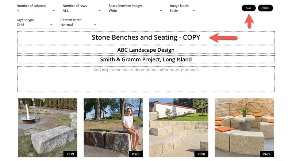Select the girl sitting on wall image

point(113,126)
